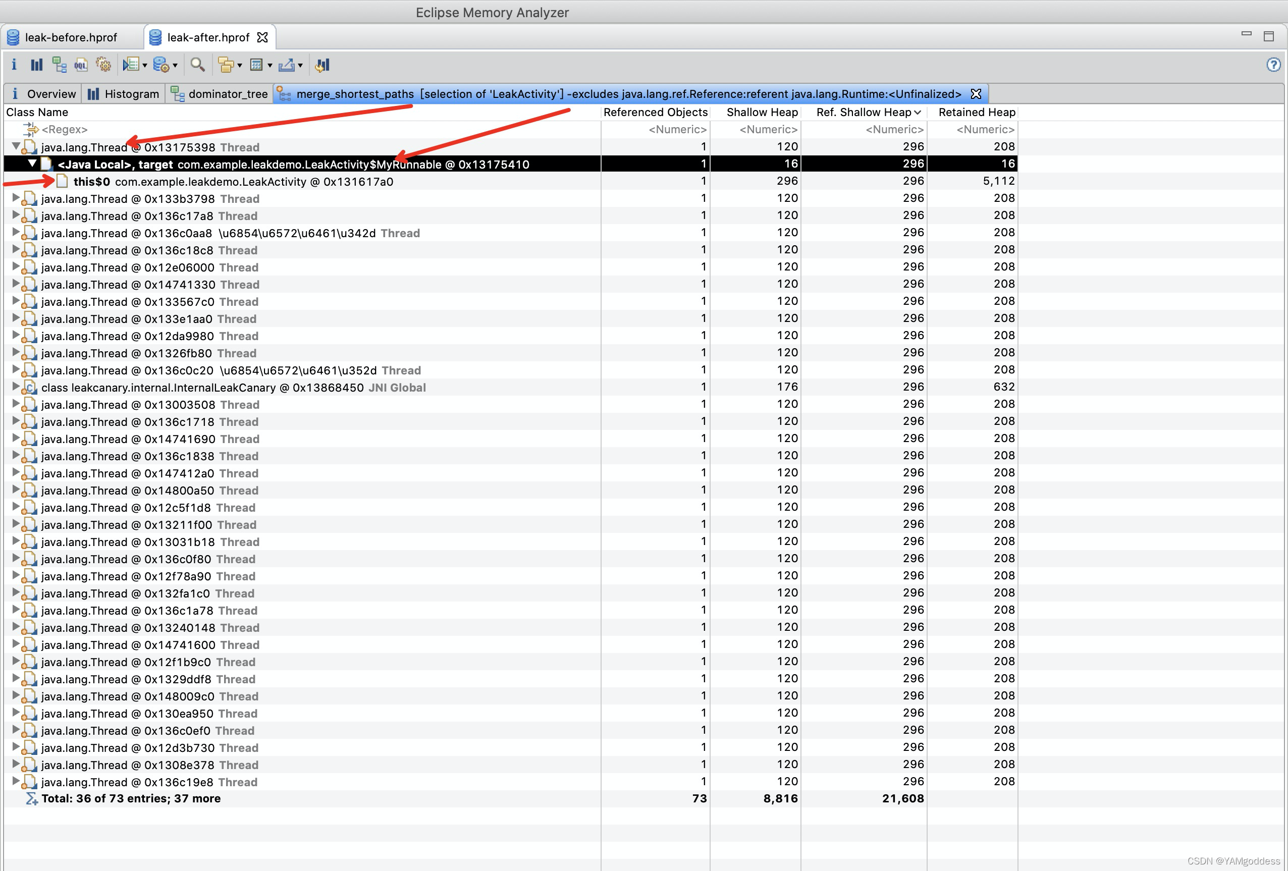Click the Open Query Browser database icon

pos(160,65)
